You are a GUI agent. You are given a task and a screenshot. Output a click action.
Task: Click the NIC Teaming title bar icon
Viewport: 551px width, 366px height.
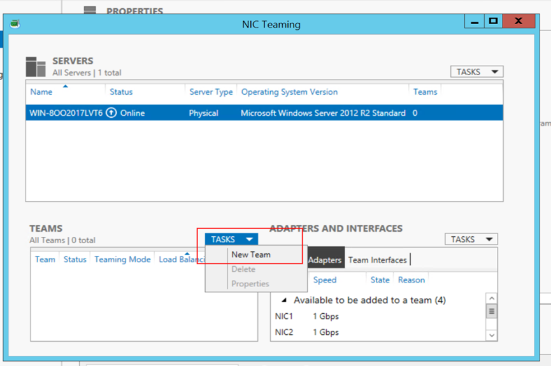pos(15,24)
